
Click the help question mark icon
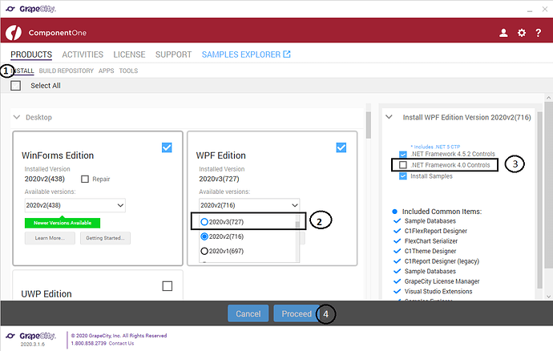click(x=539, y=33)
